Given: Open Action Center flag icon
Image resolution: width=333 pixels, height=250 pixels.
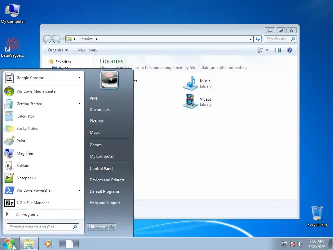Looking at the screenshot, I should click(292, 244).
